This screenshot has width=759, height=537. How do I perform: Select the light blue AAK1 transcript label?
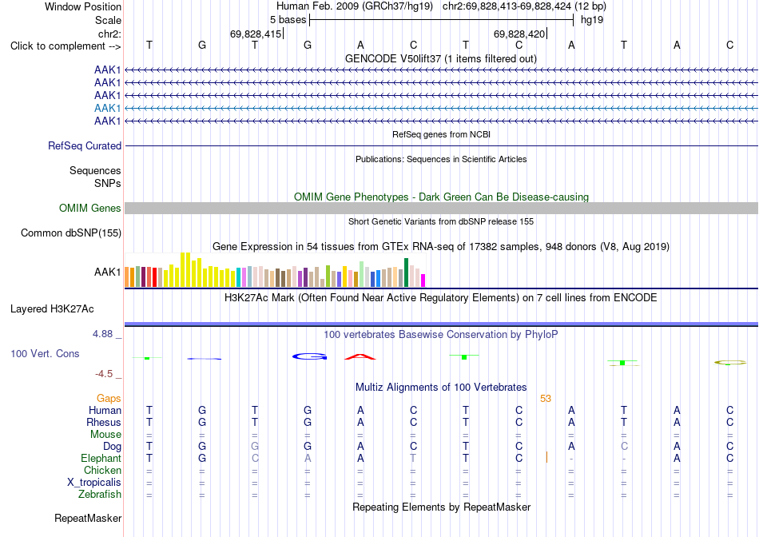click(x=108, y=108)
